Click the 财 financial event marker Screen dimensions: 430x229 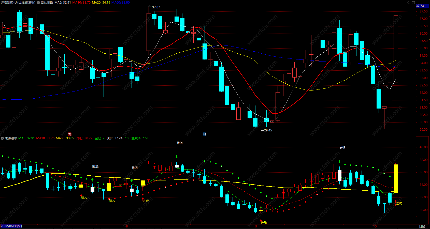pyautogui.click(x=204, y=134)
